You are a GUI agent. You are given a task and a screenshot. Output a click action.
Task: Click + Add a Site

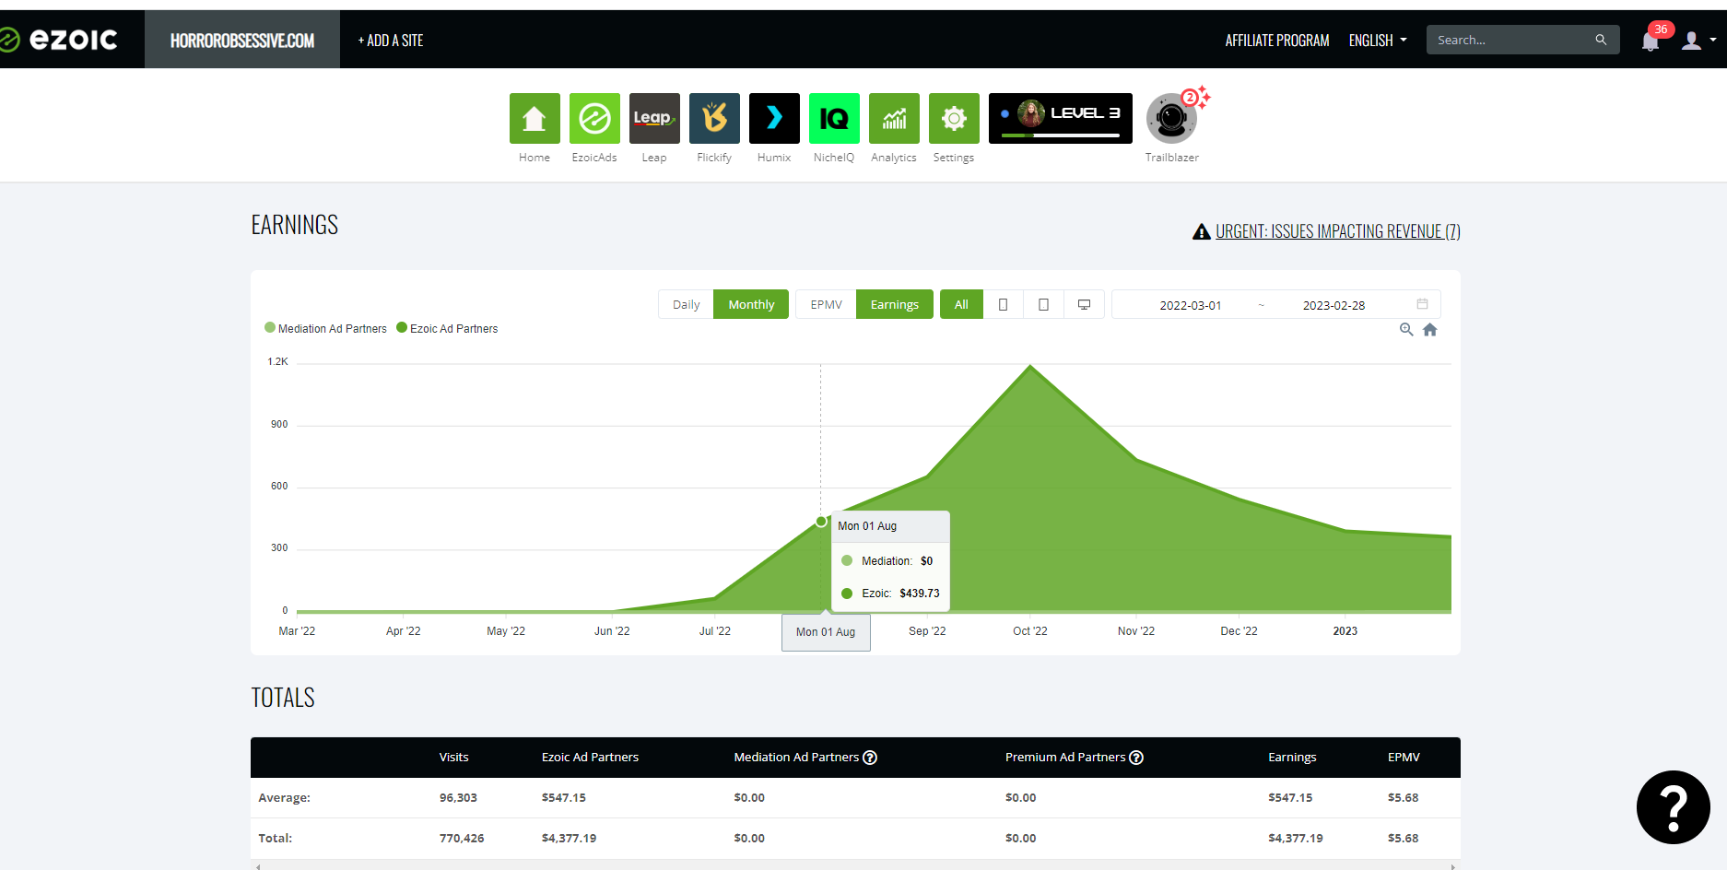pyautogui.click(x=391, y=41)
